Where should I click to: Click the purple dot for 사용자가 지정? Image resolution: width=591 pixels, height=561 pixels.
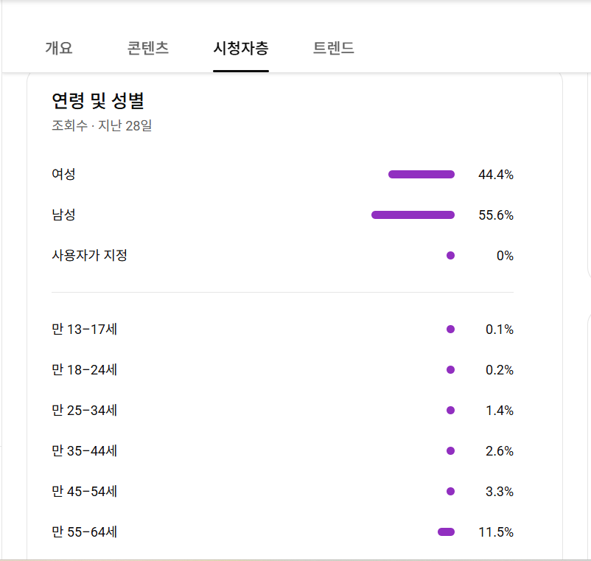450,256
